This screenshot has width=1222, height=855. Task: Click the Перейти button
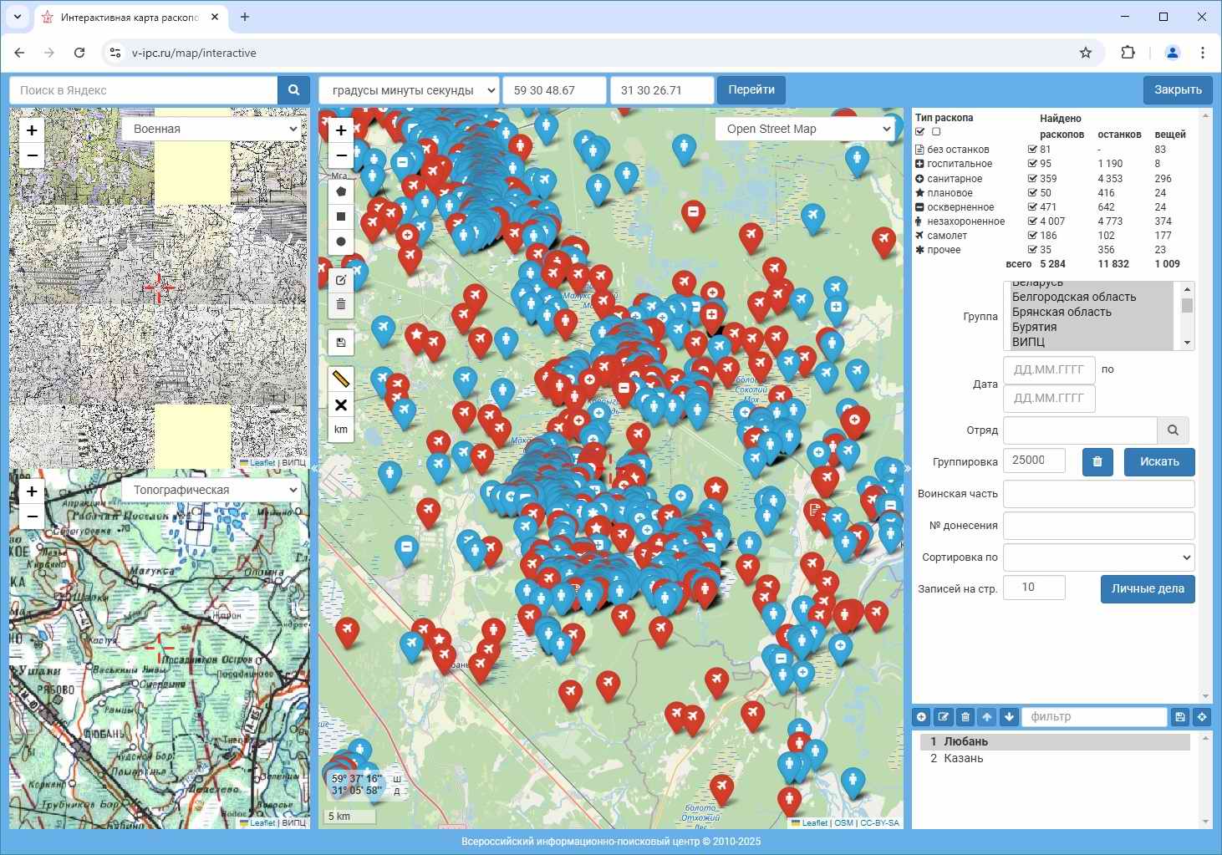(x=751, y=90)
